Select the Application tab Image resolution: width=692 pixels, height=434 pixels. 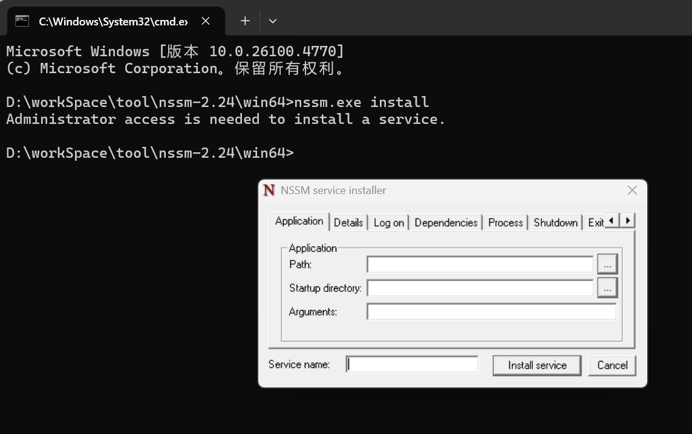298,221
